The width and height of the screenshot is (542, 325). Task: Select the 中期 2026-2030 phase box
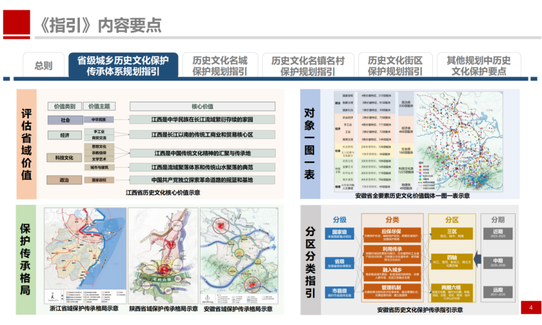pyautogui.click(x=497, y=262)
